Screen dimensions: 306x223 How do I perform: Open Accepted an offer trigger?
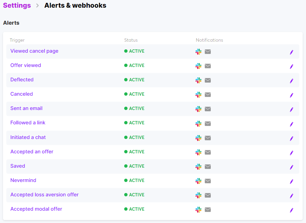click(x=32, y=152)
